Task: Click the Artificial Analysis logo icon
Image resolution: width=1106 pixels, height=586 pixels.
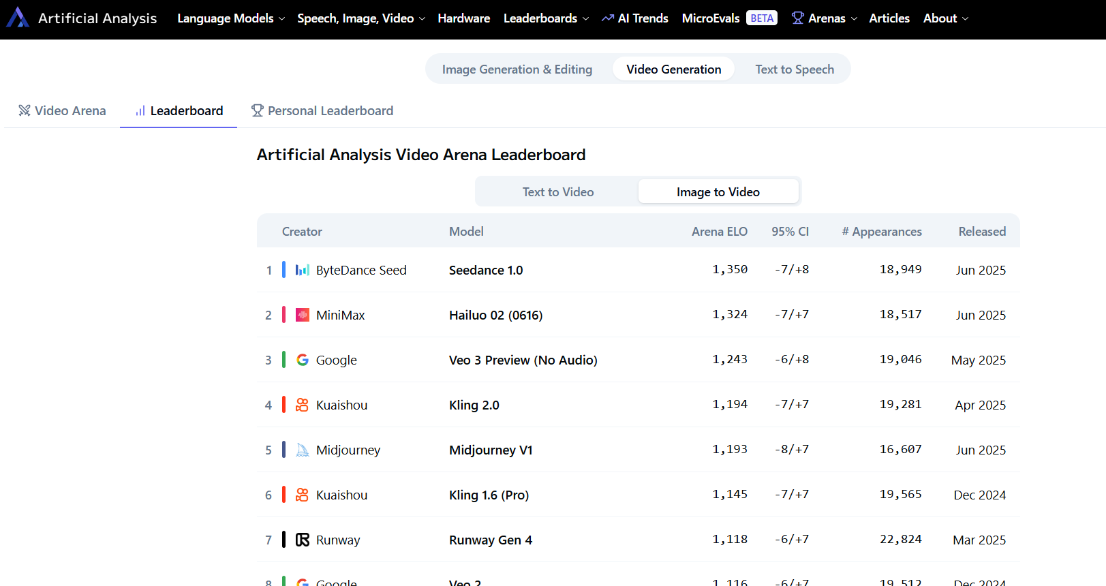Action: 18,18
